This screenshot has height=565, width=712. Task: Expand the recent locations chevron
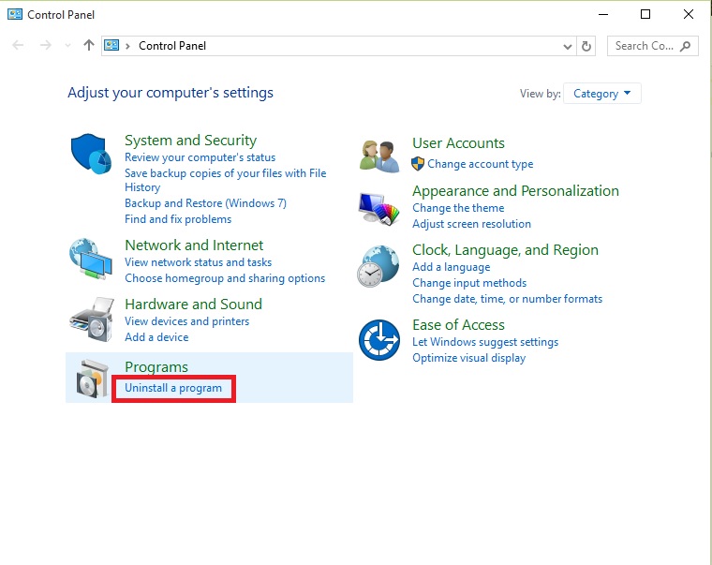[68, 45]
